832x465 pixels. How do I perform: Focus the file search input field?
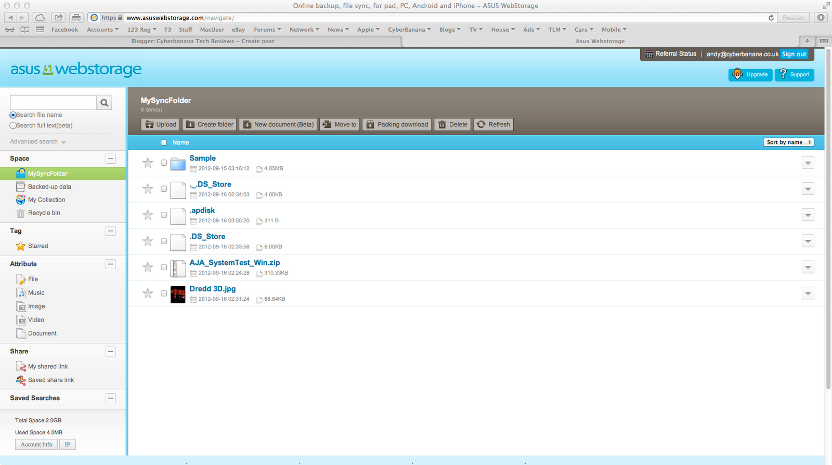tap(53, 102)
